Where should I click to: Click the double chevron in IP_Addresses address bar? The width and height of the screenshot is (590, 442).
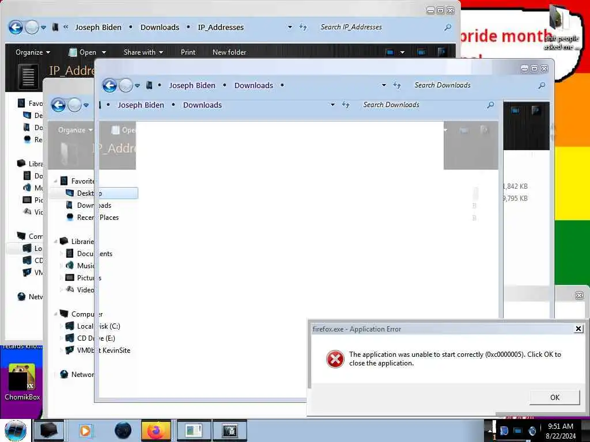(x=66, y=26)
